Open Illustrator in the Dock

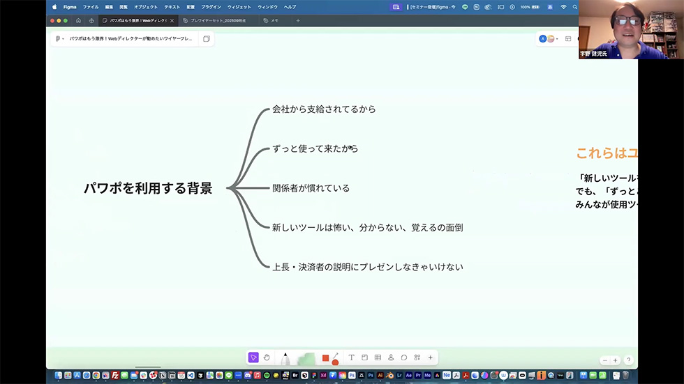coord(380,375)
